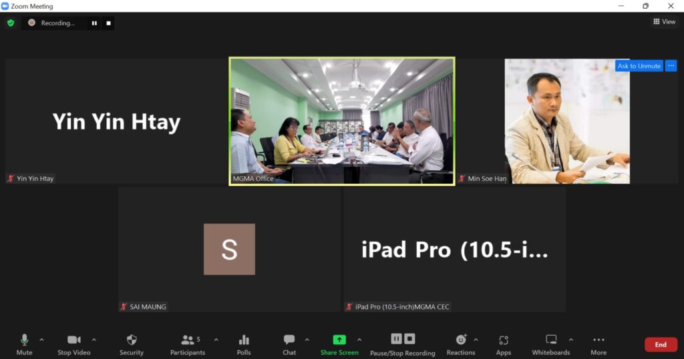Pause recording from top-left indicator
The image size is (684, 359).
pos(94,23)
